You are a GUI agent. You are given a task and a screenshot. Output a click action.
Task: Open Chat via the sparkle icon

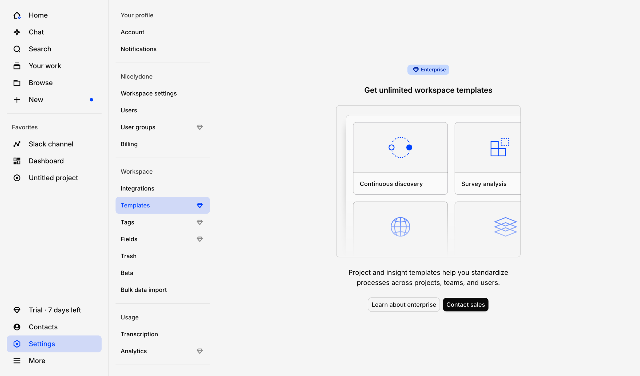click(x=17, y=32)
